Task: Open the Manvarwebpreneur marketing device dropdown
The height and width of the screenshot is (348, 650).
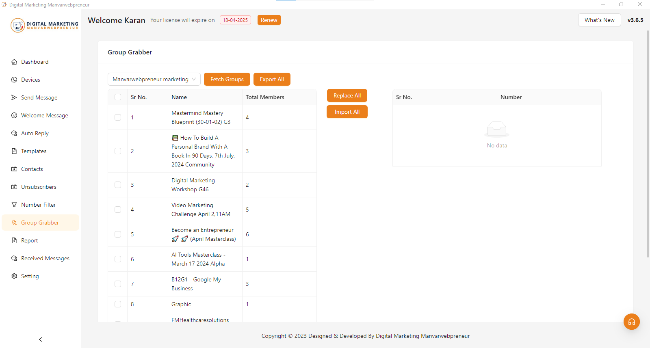Action: point(154,80)
